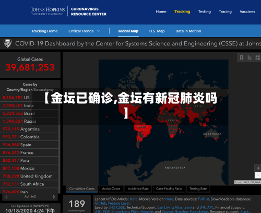Switch to the Active Cases tab
261x213 pixels.
[x=111, y=189]
